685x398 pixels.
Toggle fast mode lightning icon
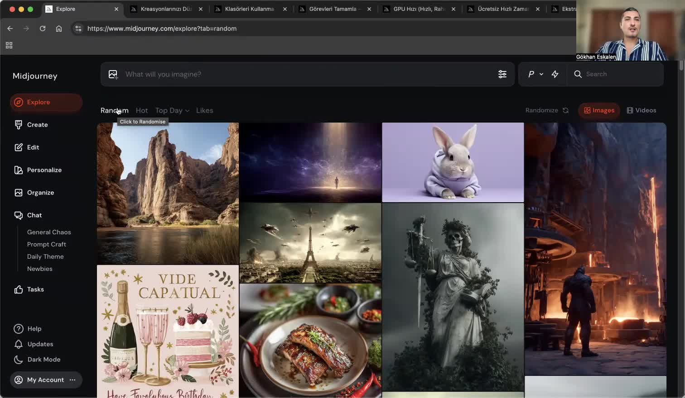(x=555, y=74)
